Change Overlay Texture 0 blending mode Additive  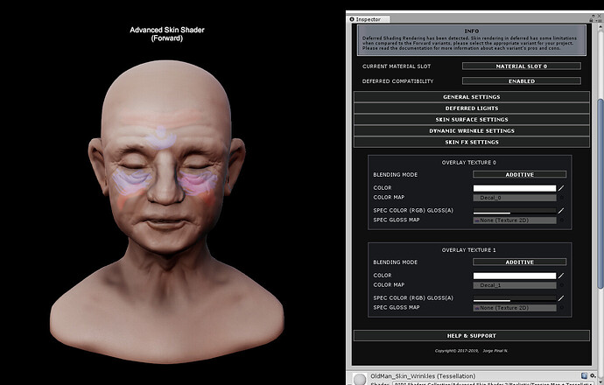pyautogui.click(x=520, y=174)
